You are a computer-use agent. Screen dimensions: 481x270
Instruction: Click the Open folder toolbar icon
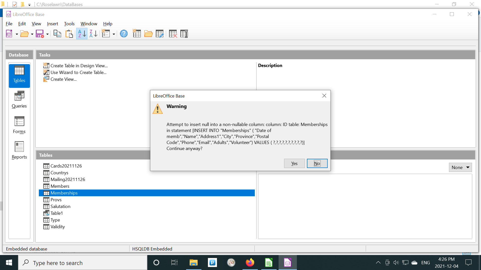click(24, 34)
